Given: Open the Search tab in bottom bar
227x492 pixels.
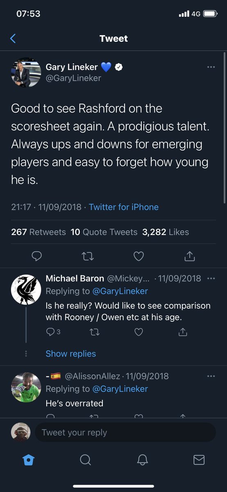Looking at the screenshot, I should coord(85,460).
